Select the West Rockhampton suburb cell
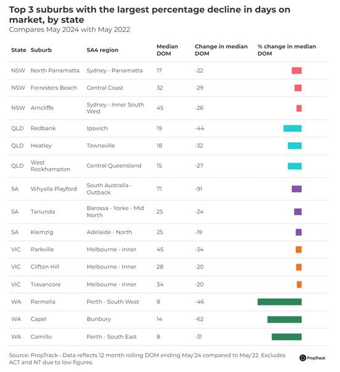340x372 pixels. click(50, 166)
